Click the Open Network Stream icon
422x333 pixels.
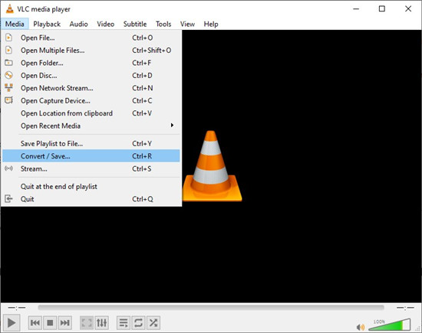click(8, 87)
